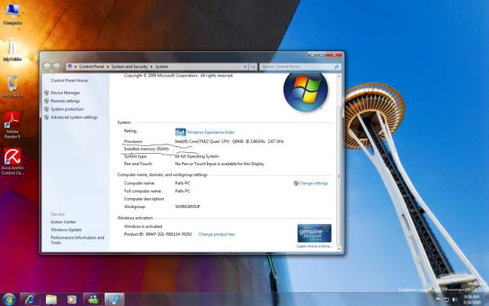This screenshot has width=489, height=306.
Task: Select the Avira AntiVir Control Center shortcut
Action: 12,161
